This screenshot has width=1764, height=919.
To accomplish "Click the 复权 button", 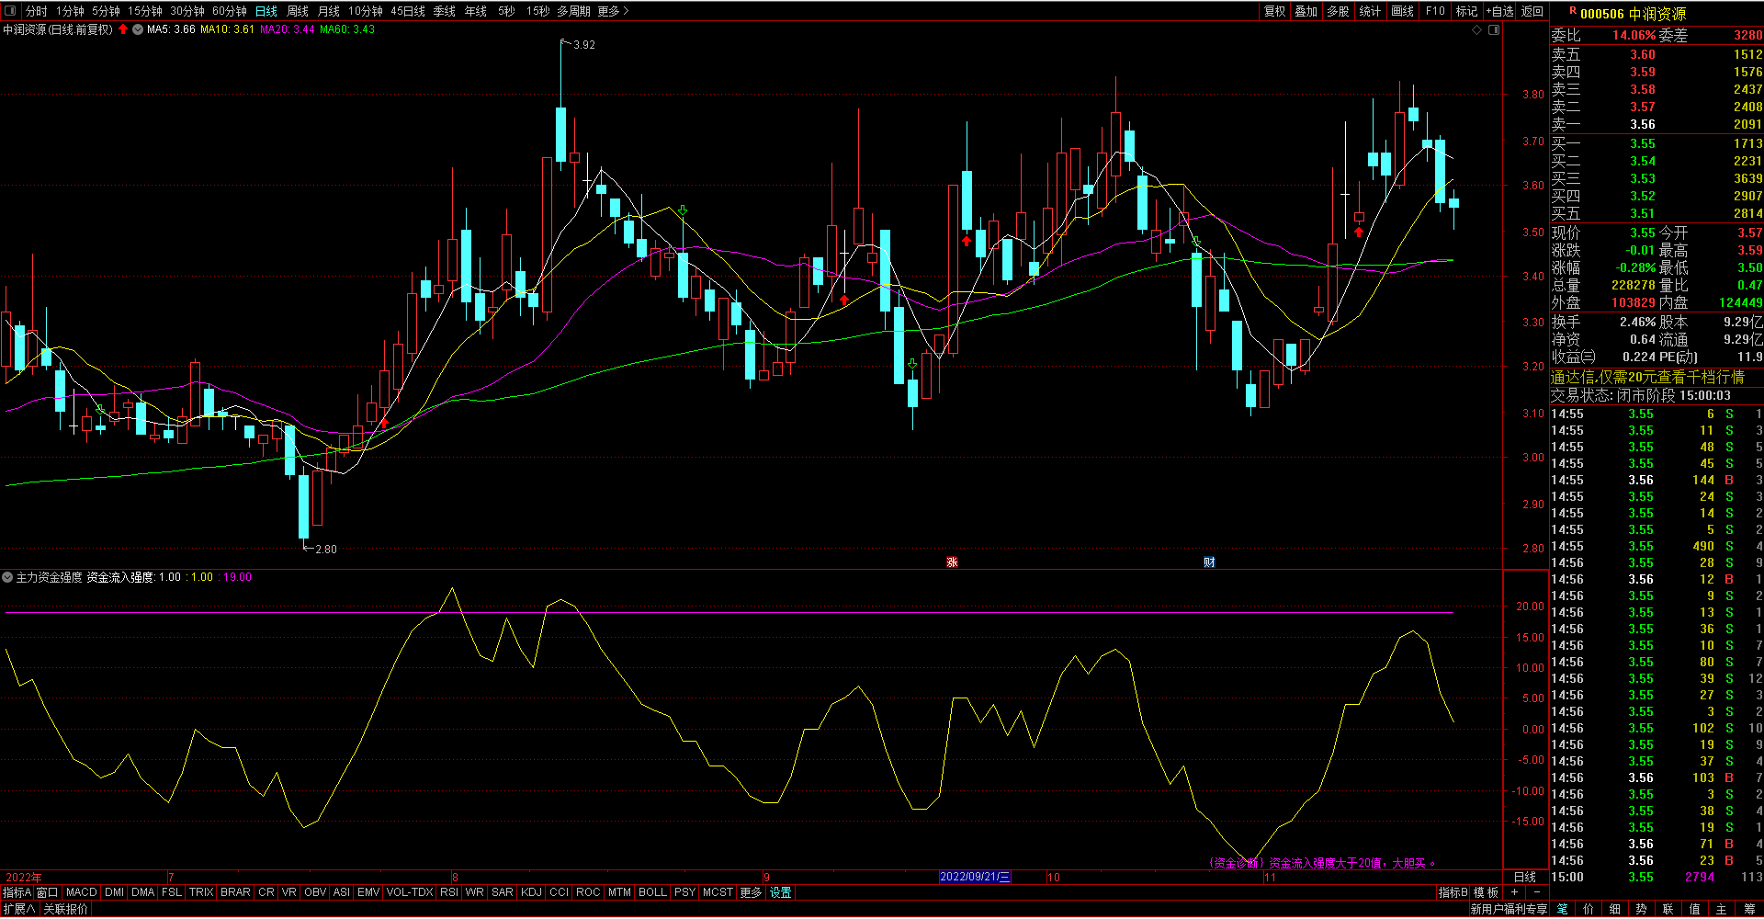I will coord(1275,11).
